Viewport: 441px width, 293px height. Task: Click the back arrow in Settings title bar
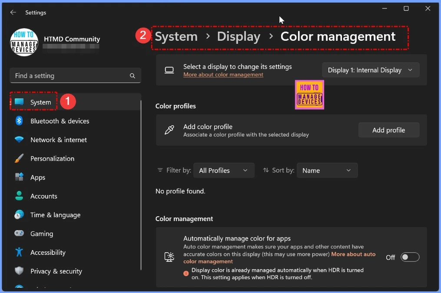click(13, 12)
